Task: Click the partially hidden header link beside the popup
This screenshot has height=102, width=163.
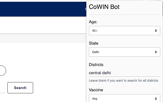Action: [x=86, y=9]
